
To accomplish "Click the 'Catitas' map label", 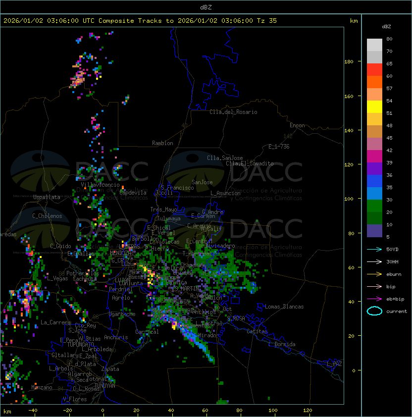I will (x=257, y=331).
